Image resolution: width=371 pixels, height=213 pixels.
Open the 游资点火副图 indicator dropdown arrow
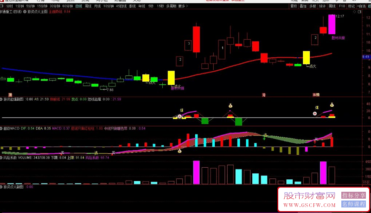tap(1, 187)
